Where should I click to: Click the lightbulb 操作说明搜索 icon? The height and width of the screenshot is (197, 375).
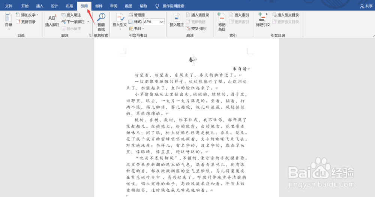(x=157, y=6)
